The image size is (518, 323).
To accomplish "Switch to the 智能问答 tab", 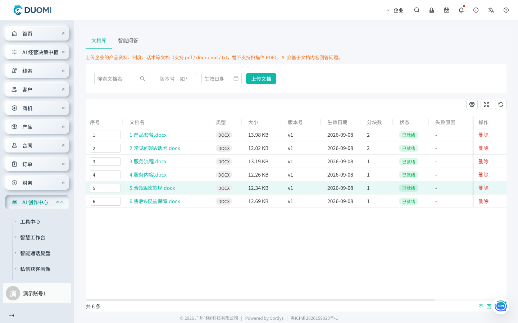I will click(x=128, y=41).
